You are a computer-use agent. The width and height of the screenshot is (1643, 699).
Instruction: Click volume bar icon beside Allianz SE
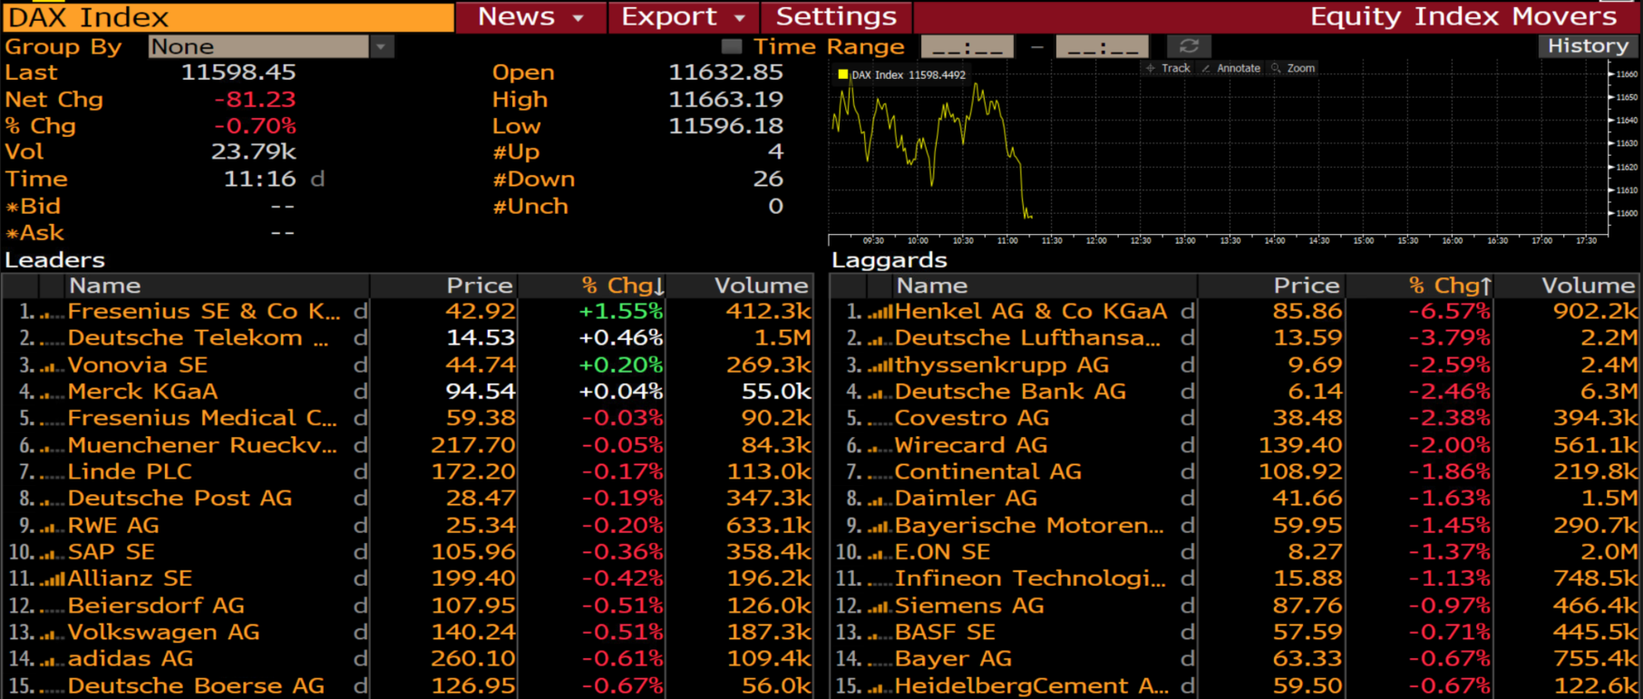point(52,580)
